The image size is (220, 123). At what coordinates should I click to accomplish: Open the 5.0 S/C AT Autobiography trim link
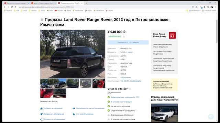(131, 81)
